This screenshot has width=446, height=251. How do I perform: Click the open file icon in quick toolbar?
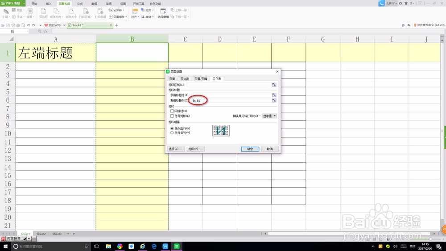(x=3, y=25)
